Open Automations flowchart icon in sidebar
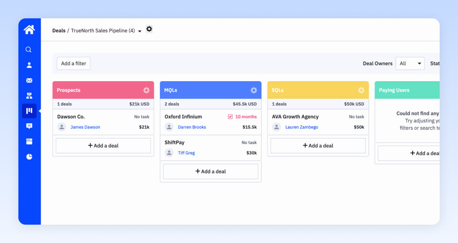The height and width of the screenshot is (243, 458). click(29, 96)
